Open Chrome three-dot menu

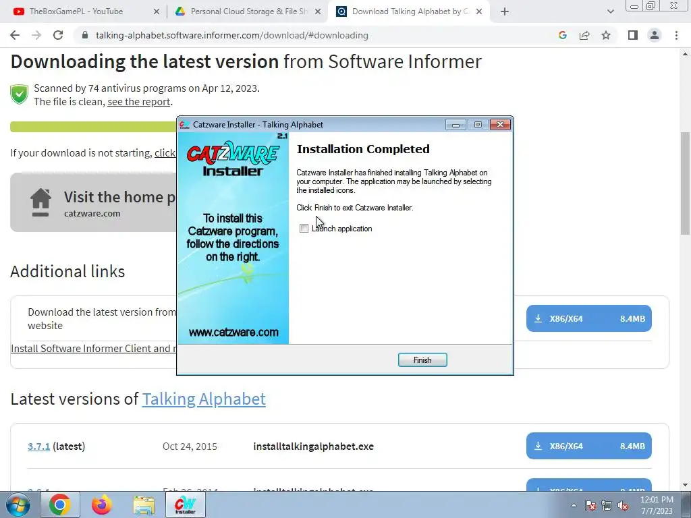click(676, 35)
